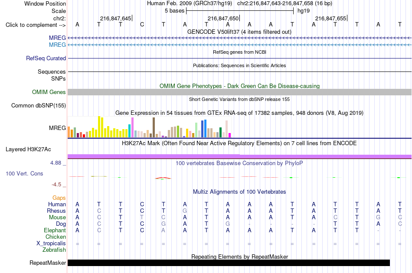Select the Dog alignment row label
This screenshot has height=273, width=412.
61,224
